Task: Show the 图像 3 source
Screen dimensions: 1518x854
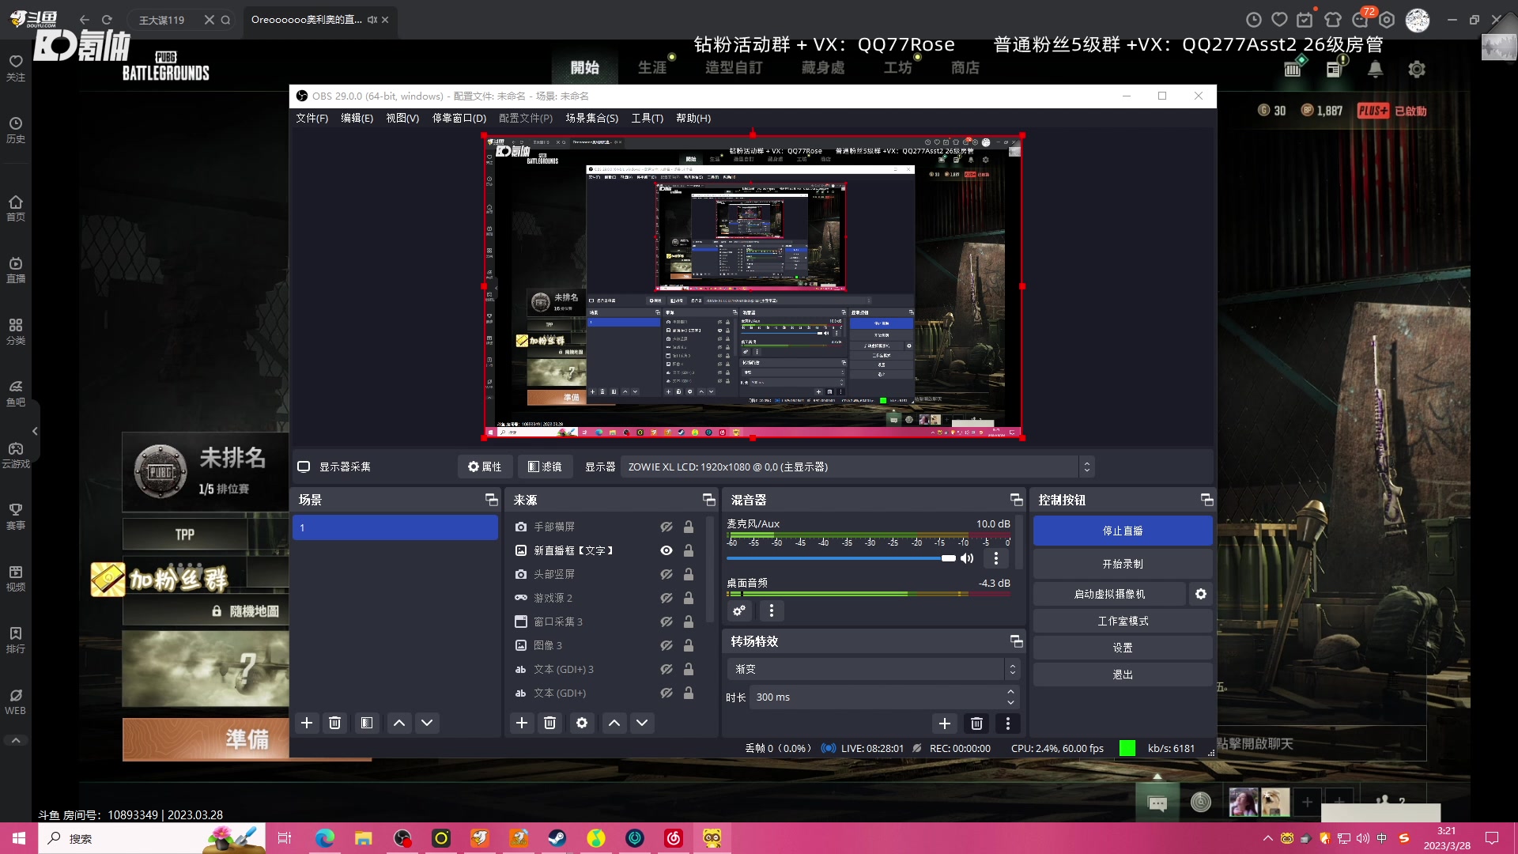Action: (666, 645)
